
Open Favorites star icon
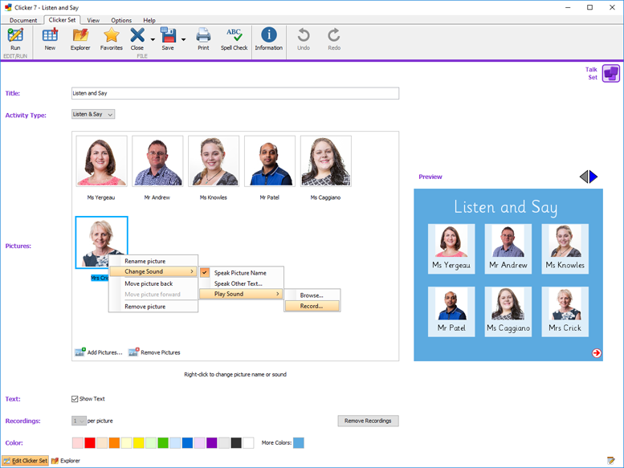(112, 39)
